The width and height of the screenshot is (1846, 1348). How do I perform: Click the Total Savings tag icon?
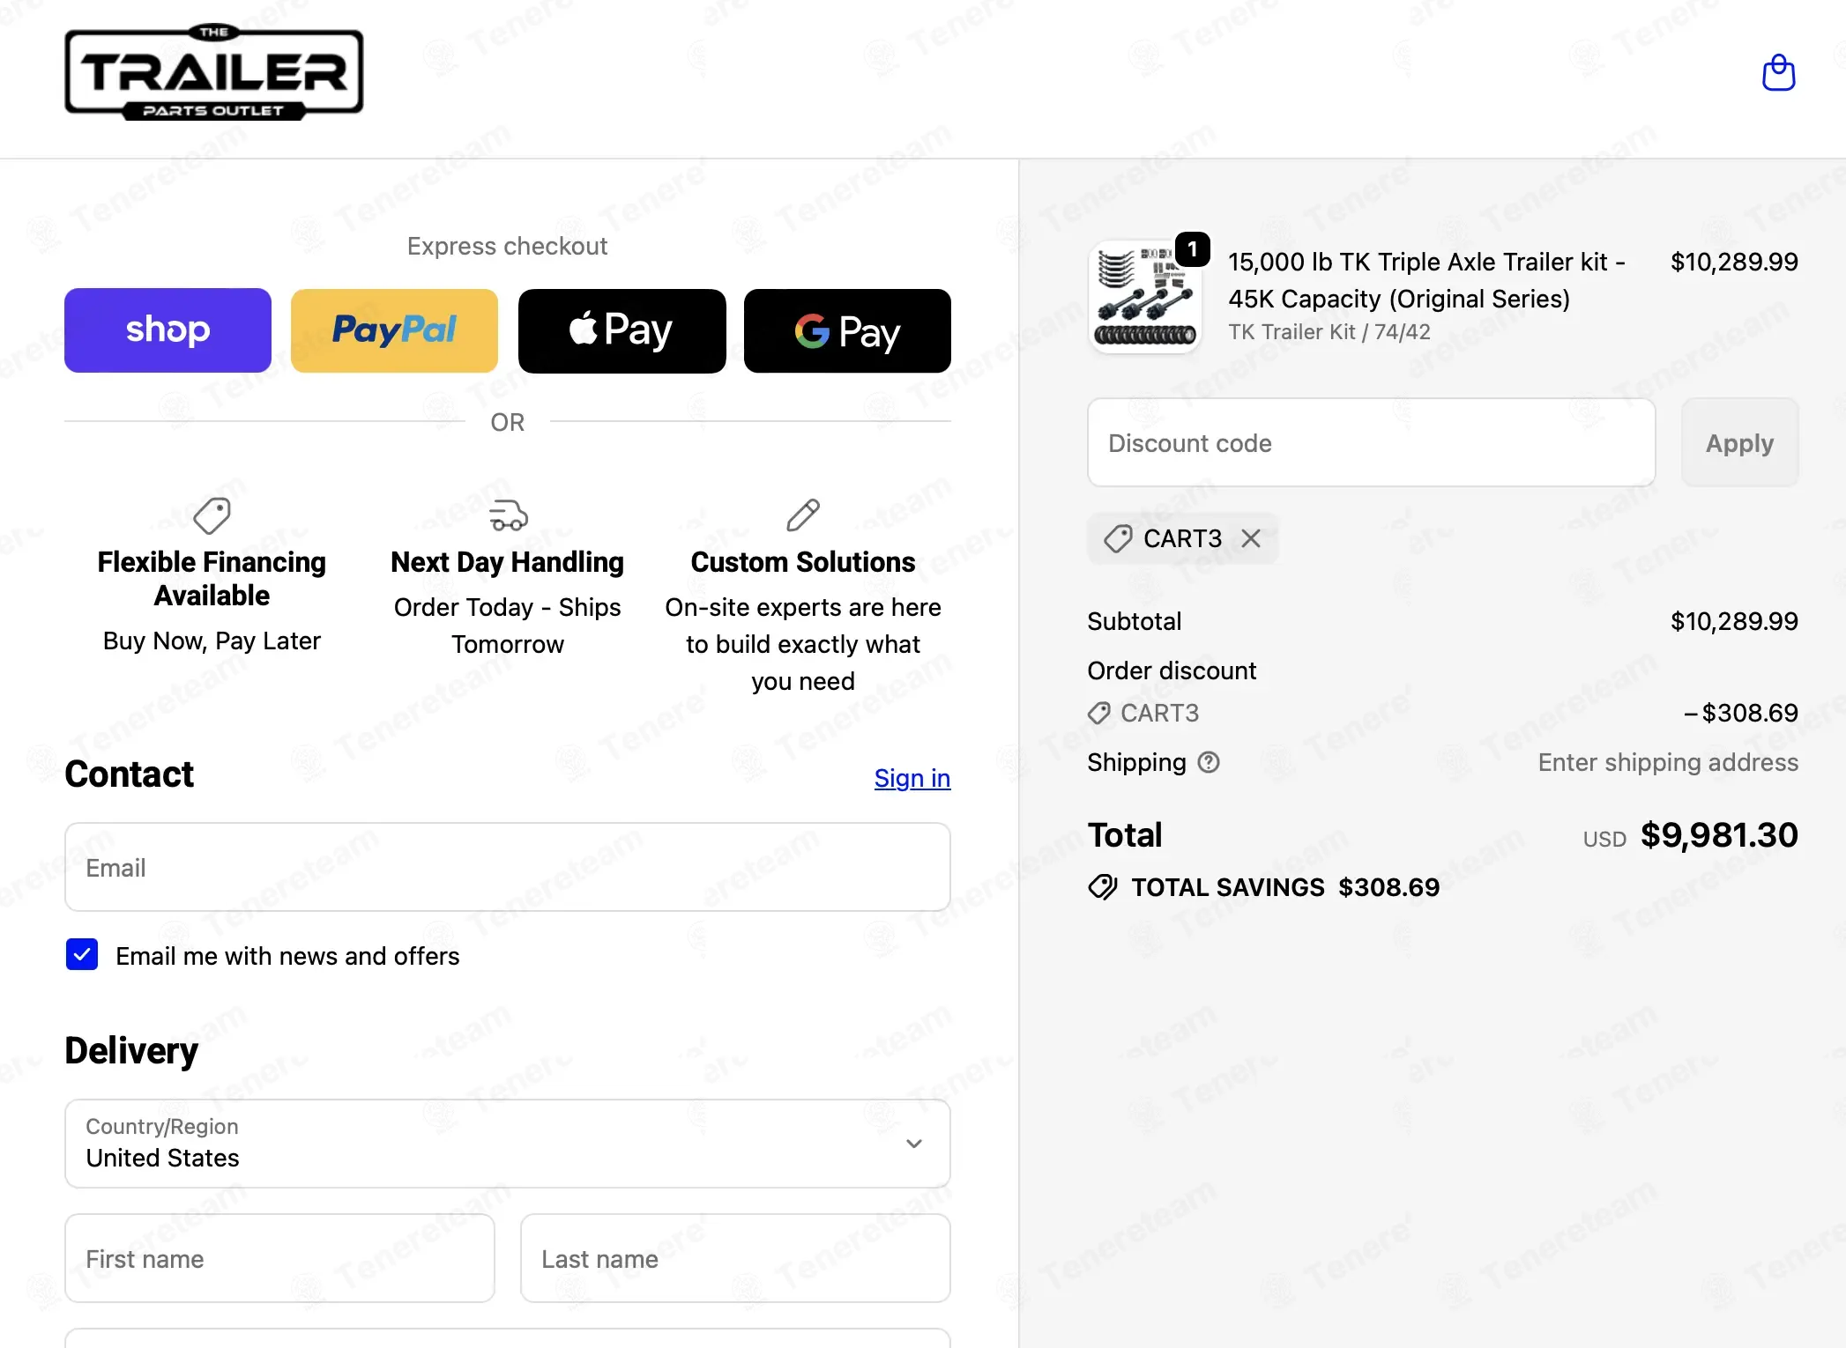(x=1102, y=887)
